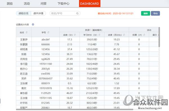Sort by 学习时长 (分) column icon
169x111 pixels.
99,35
